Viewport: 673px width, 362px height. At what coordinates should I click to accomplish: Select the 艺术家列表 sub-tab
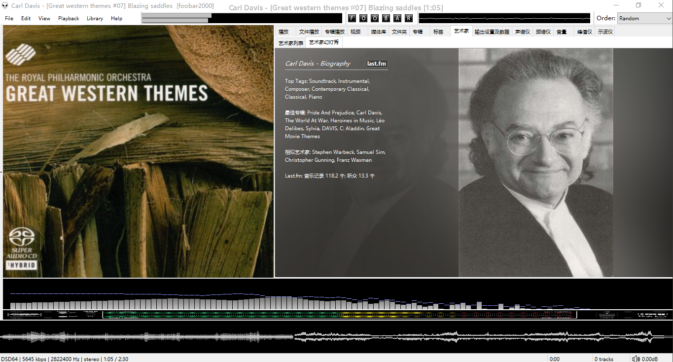290,43
